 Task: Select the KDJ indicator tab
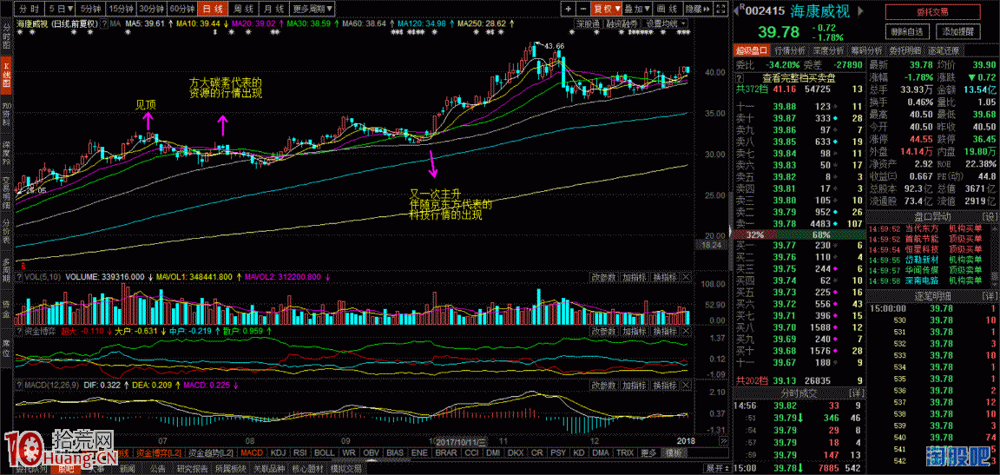(279, 453)
